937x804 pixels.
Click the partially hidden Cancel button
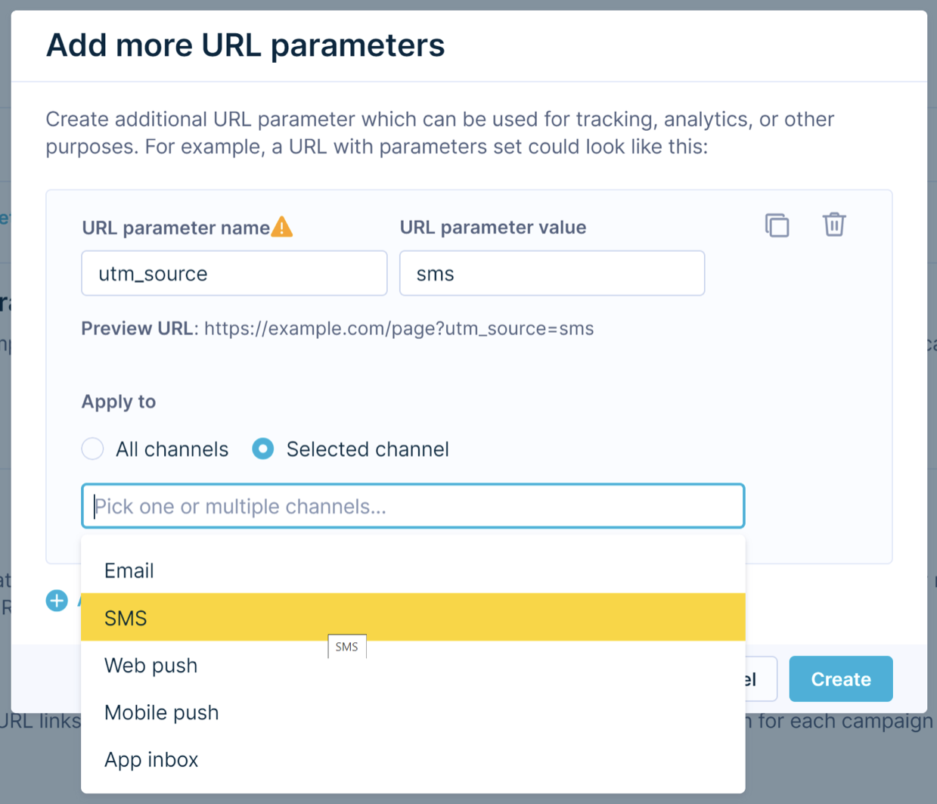[760, 678]
